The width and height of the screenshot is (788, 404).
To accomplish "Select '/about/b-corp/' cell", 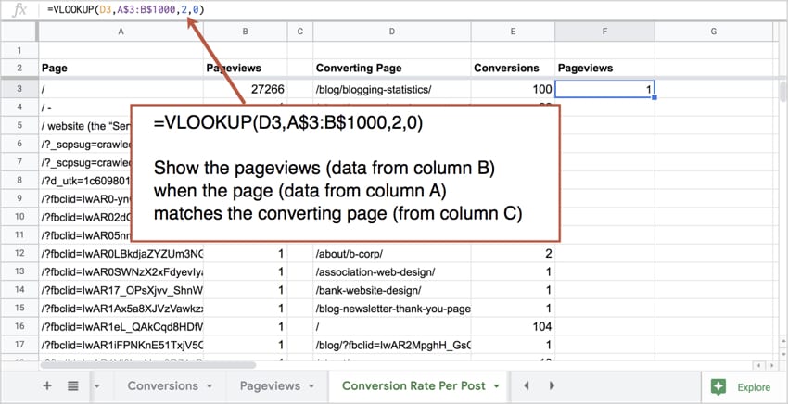I will (392, 253).
